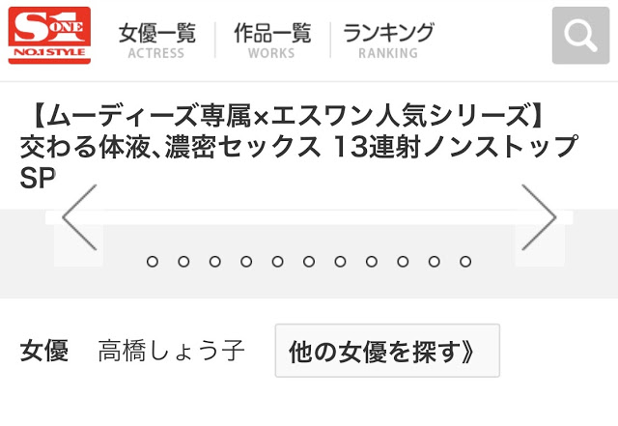Image resolution: width=618 pixels, height=426 pixels.
Task: Go to previous slide with left arrow
Action: 79,218
